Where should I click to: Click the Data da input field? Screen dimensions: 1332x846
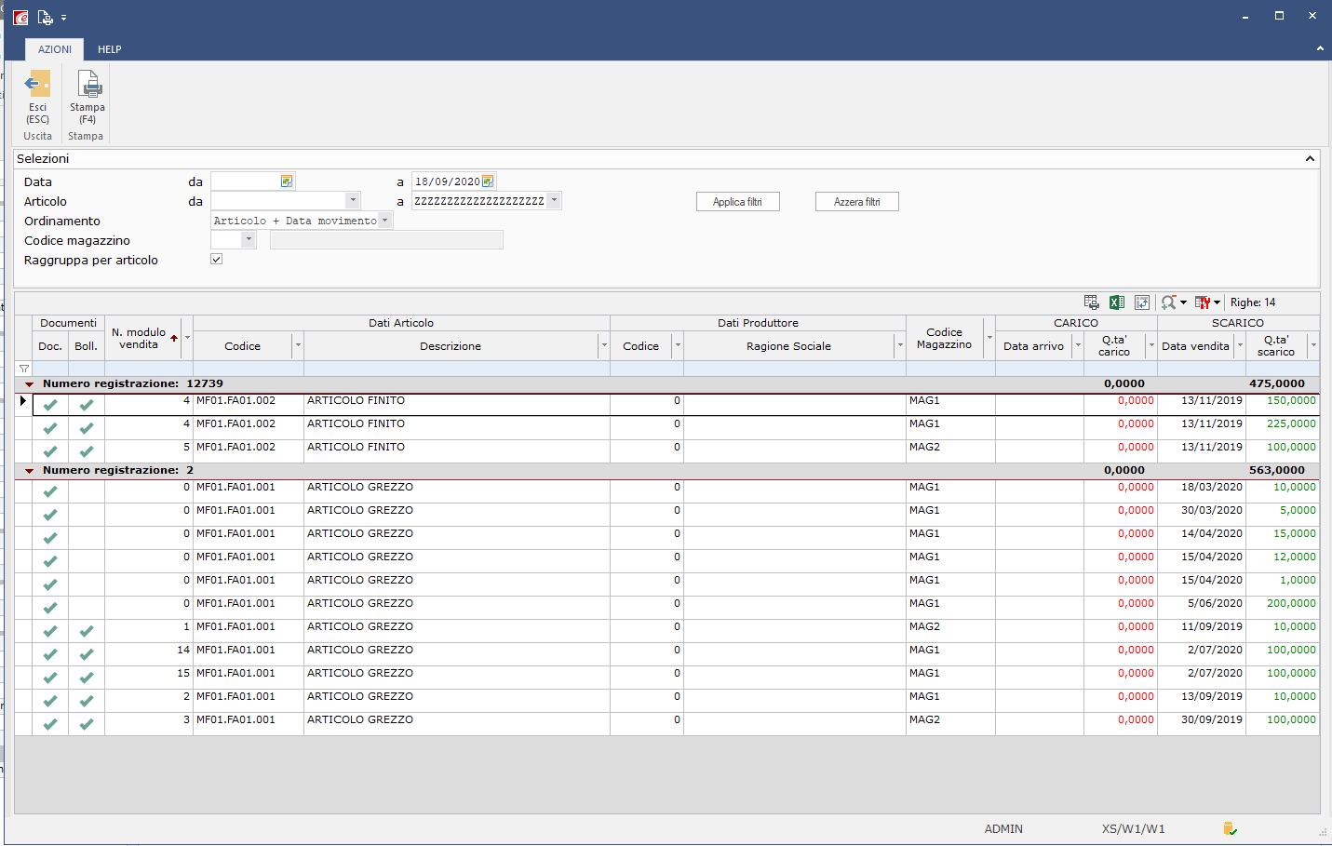pyautogui.click(x=246, y=181)
